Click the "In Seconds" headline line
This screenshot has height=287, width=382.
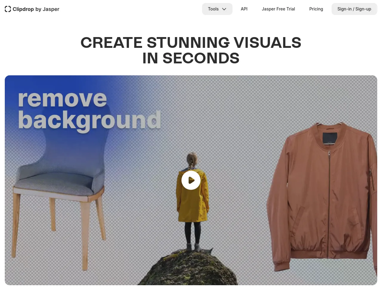click(x=191, y=58)
